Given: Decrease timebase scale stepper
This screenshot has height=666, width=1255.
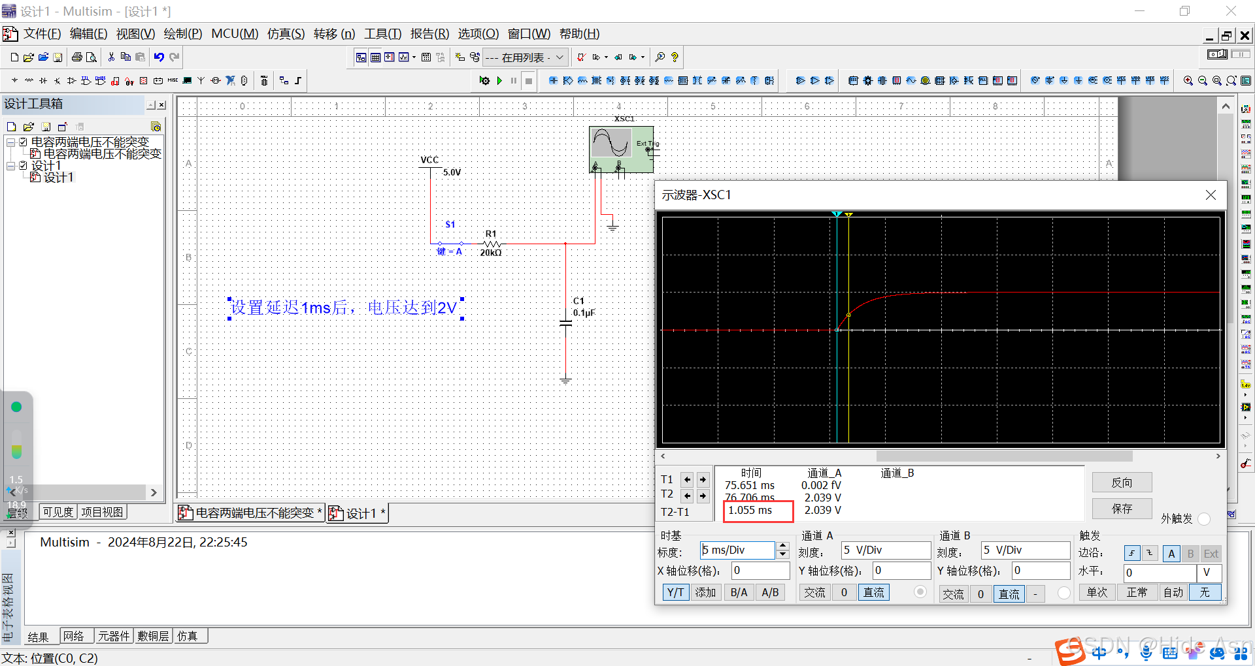Looking at the screenshot, I should pyautogui.click(x=783, y=555).
